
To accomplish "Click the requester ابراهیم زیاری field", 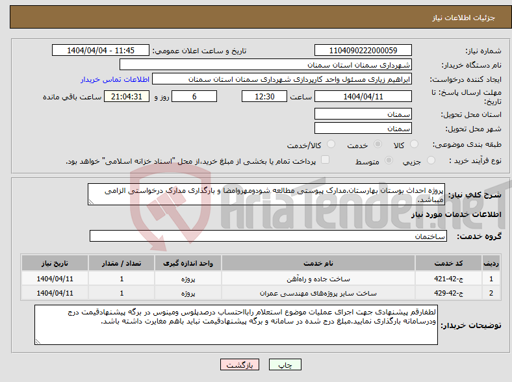I will coord(282,79).
